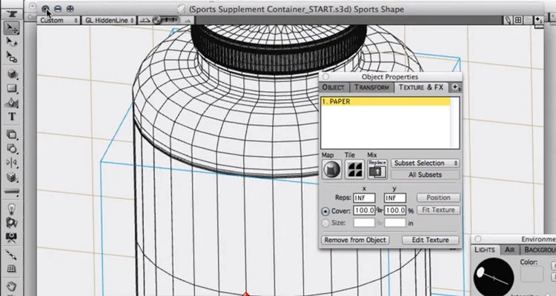Click the light Color swatch
The height and width of the screenshot is (296, 556).
(532, 275)
